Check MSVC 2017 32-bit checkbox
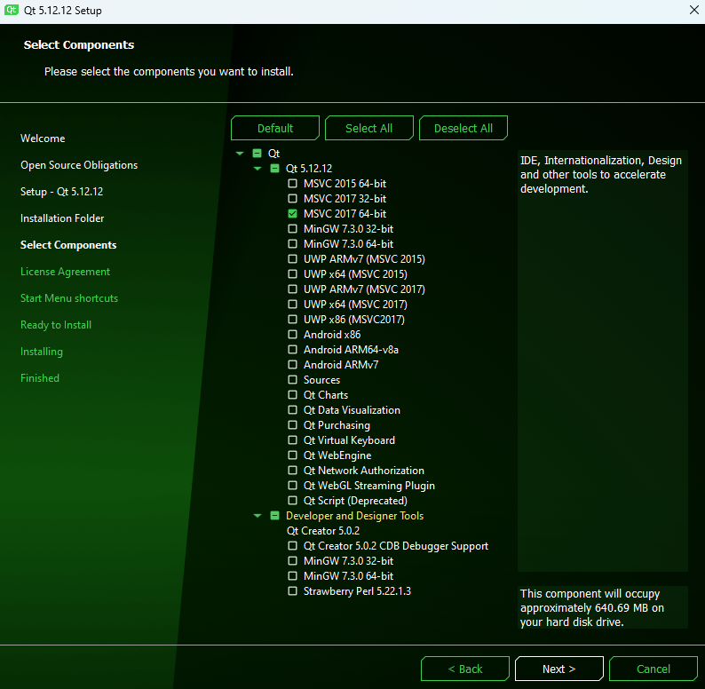The image size is (705, 689). point(292,199)
